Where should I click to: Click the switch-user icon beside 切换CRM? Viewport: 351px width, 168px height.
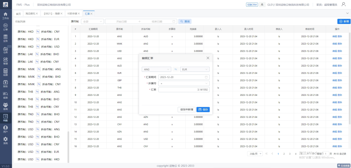point(262,5)
